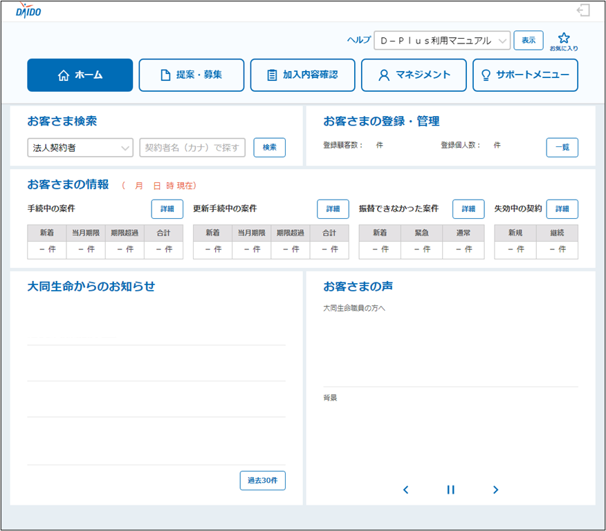
Task: Click the 緊急 column header
Action: [x=422, y=233]
